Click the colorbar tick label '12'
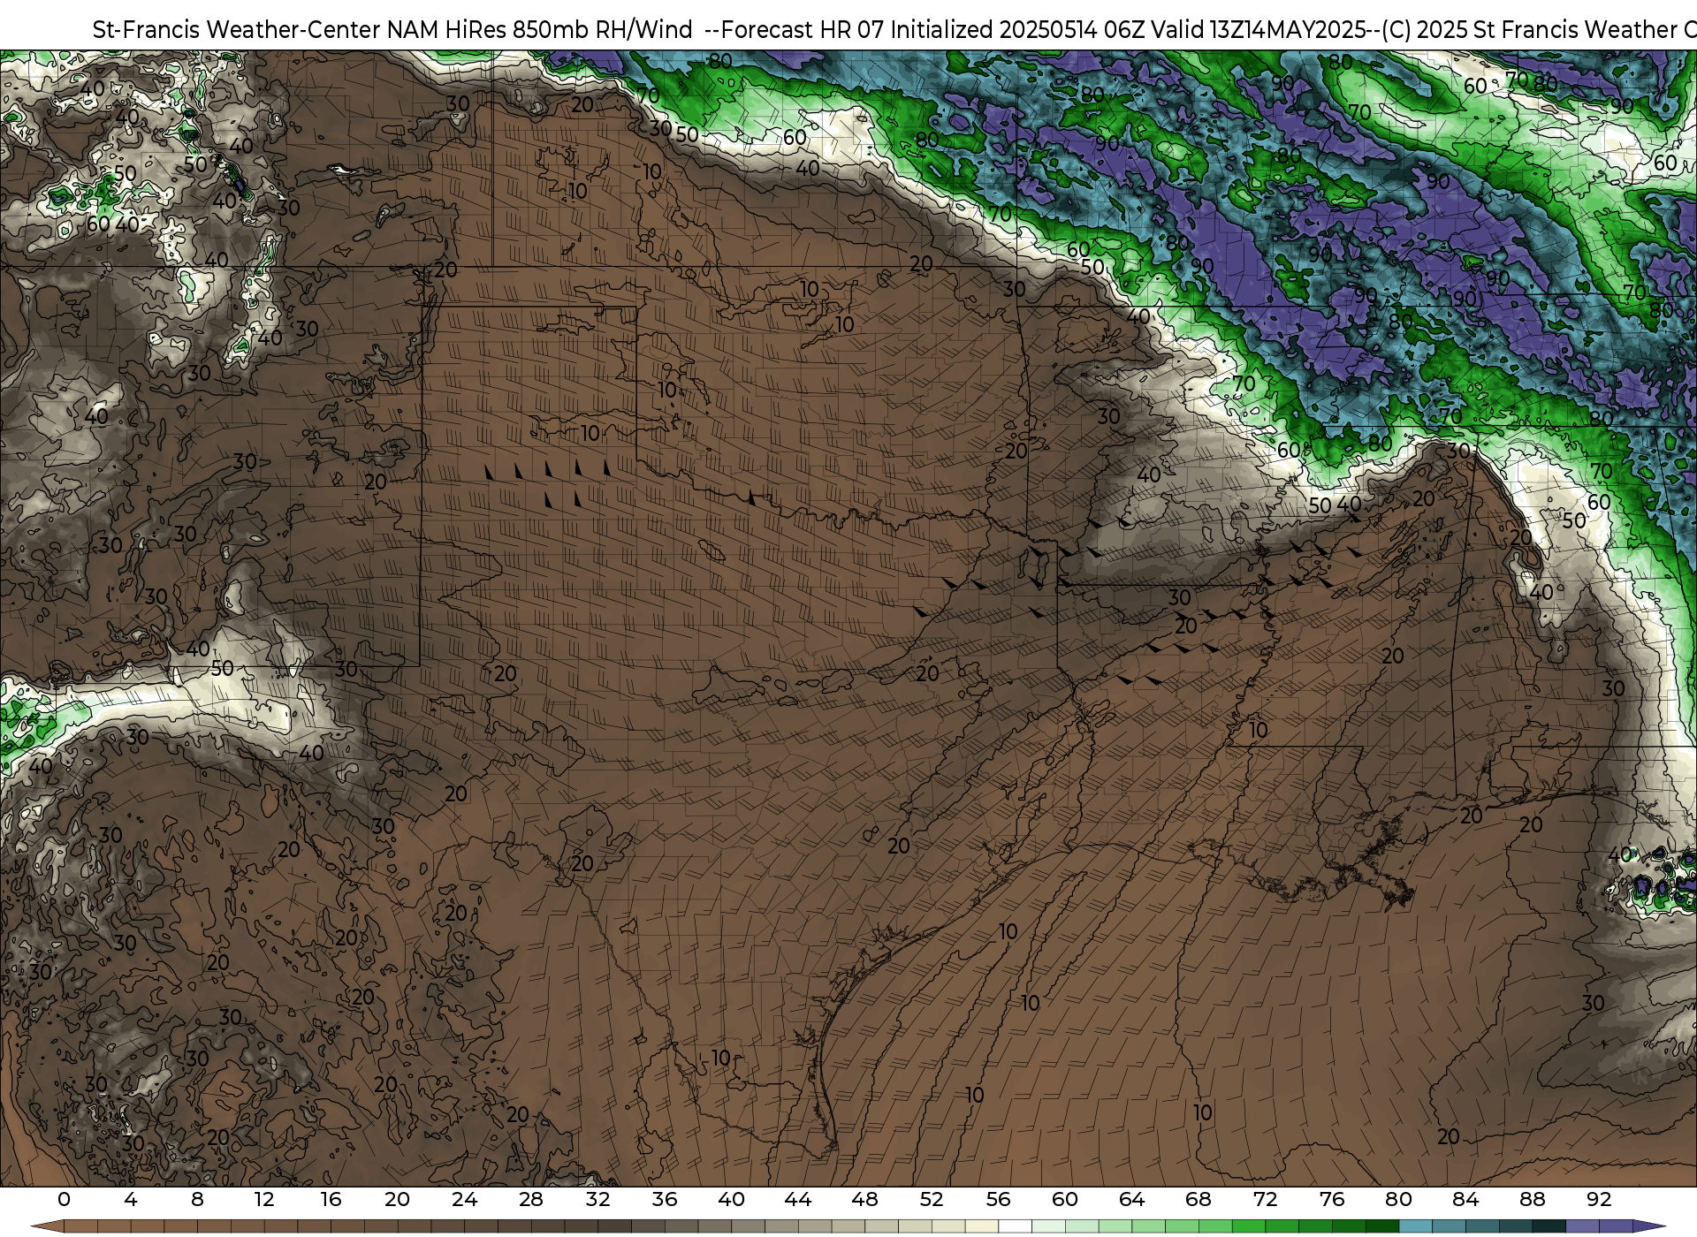This screenshot has width=1697, height=1237. point(264,1199)
